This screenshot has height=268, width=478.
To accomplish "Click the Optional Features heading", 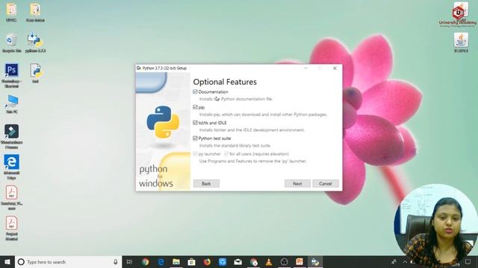I will [x=225, y=82].
